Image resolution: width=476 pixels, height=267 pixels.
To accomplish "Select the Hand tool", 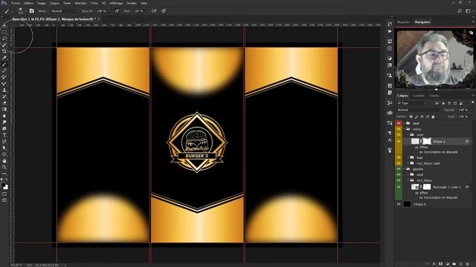I will pyautogui.click(x=4, y=161).
